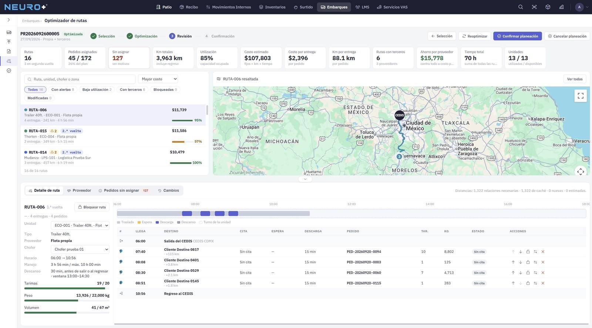This screenshot has height=328, width=592.
Task: Switch to Pedidos sin asignar tab
Action: (124, 190)
